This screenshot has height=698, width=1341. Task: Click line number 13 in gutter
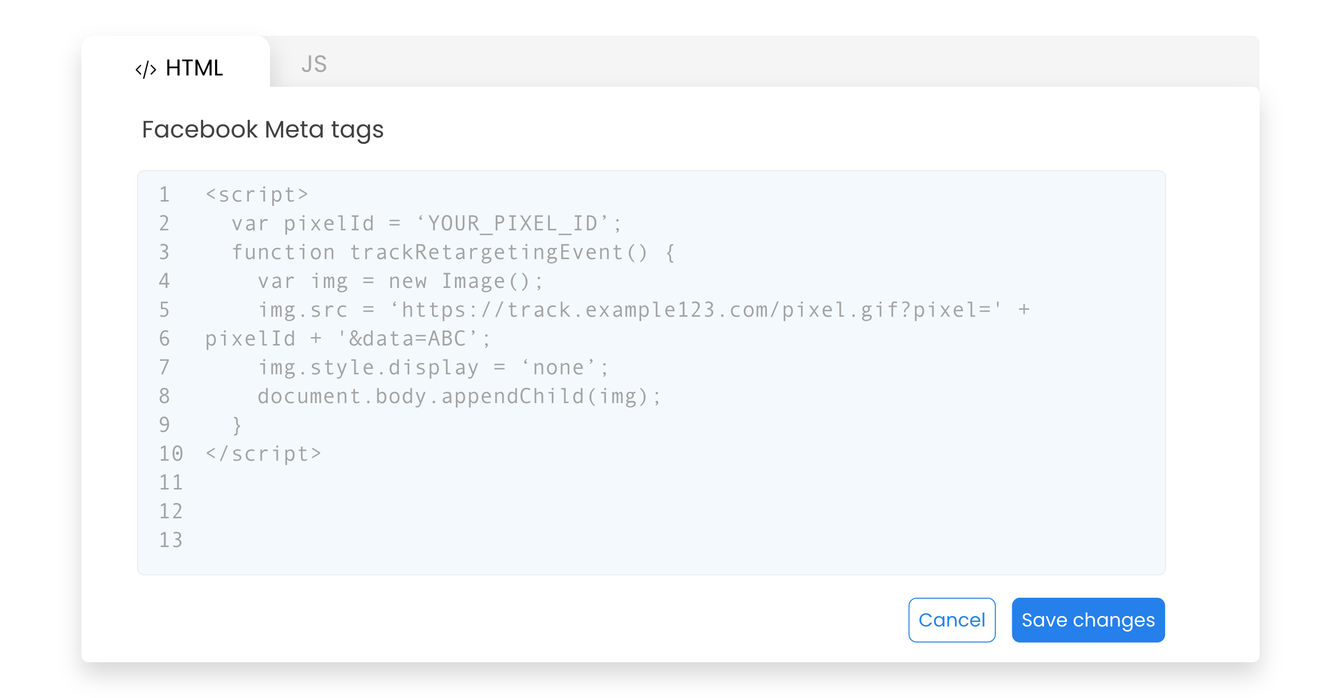pyautogui.click(x=171, y=540)
